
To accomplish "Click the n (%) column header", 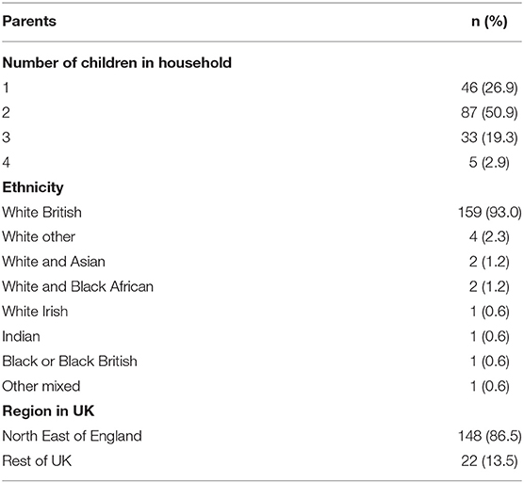I will (489, 22).
